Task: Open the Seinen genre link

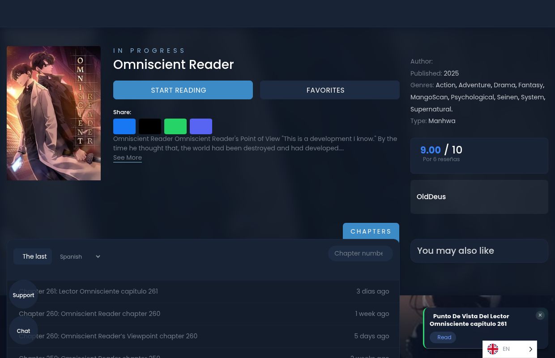Action: [507, 97]
